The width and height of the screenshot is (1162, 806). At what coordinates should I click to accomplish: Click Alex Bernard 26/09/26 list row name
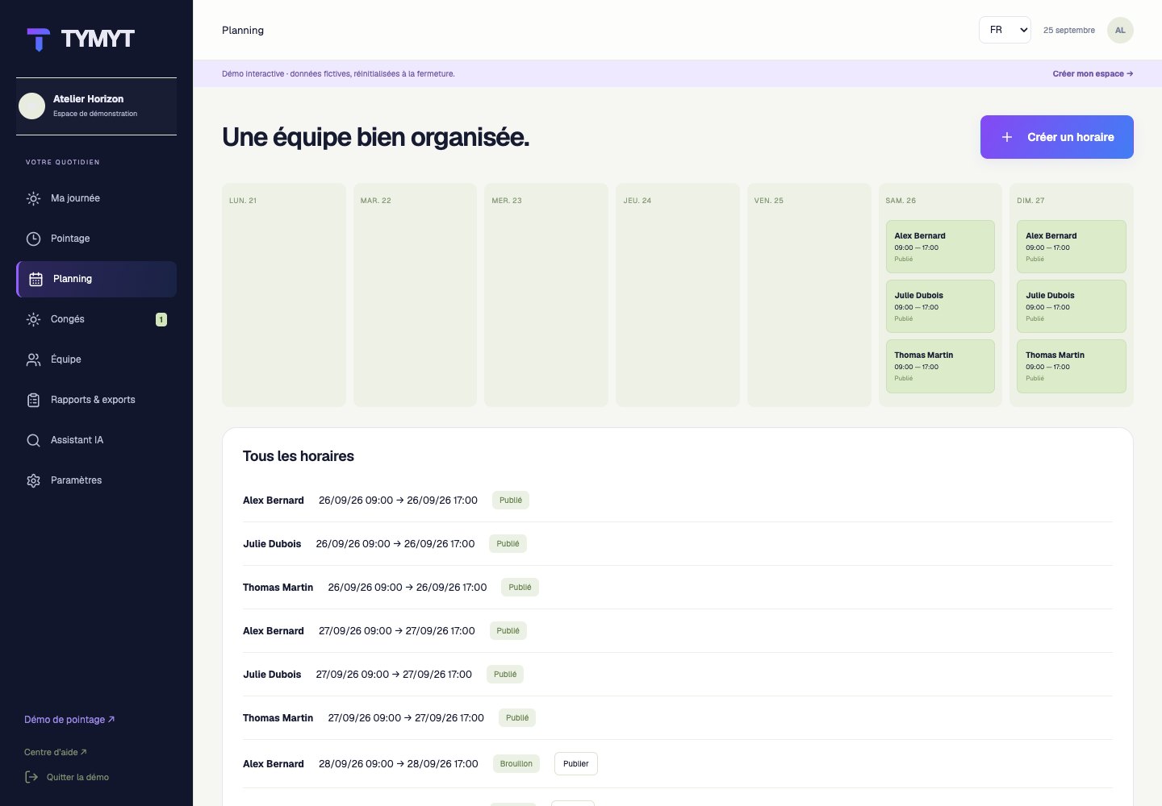[x=274, y=501]
